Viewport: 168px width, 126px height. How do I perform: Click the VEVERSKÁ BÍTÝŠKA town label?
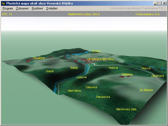click(x=100, y=60)
